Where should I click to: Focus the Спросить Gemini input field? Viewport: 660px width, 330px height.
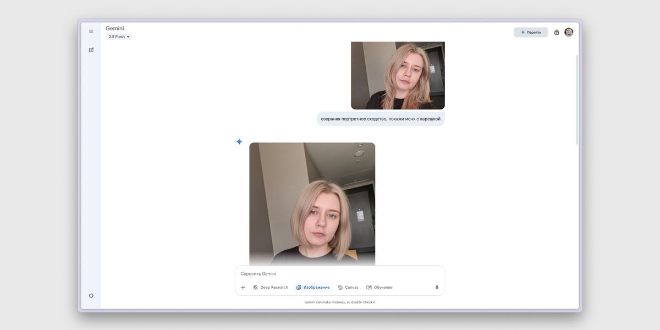(x=335, y=274)
